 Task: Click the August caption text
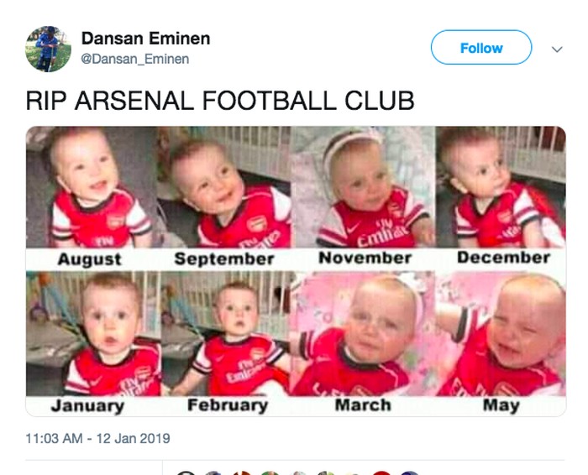(x=91, y=259)
